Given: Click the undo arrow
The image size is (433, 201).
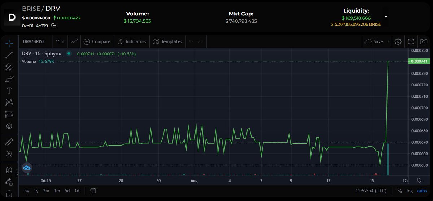Looking at the screenshot, I should click(x=191, y=41).
